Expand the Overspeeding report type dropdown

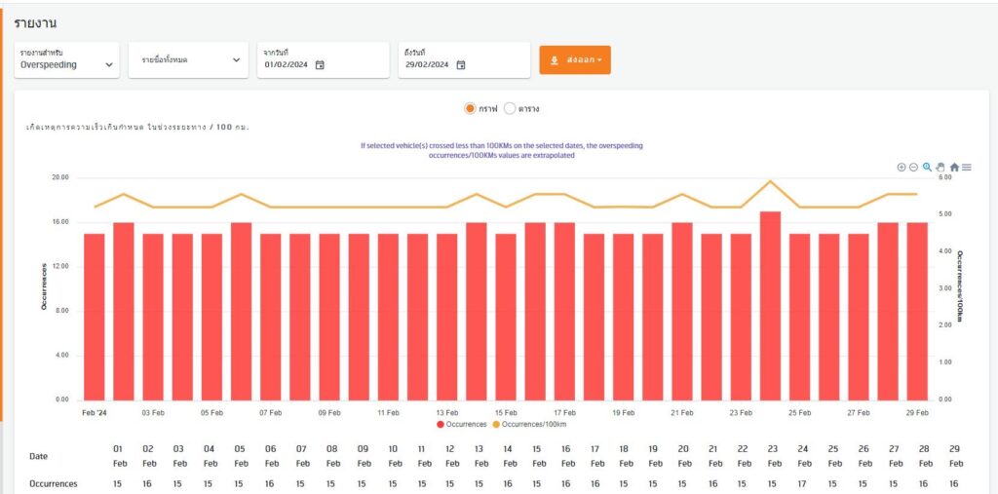coord(67,60)
